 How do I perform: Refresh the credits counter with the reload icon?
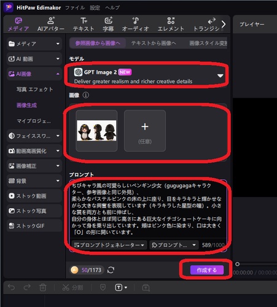click(111, 270)
